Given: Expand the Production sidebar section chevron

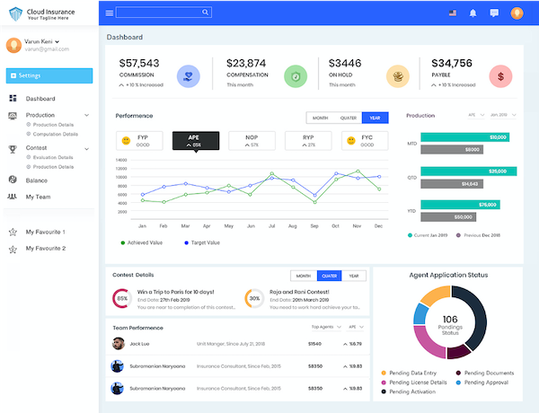Looking at the screenshot, I should 86,116.
